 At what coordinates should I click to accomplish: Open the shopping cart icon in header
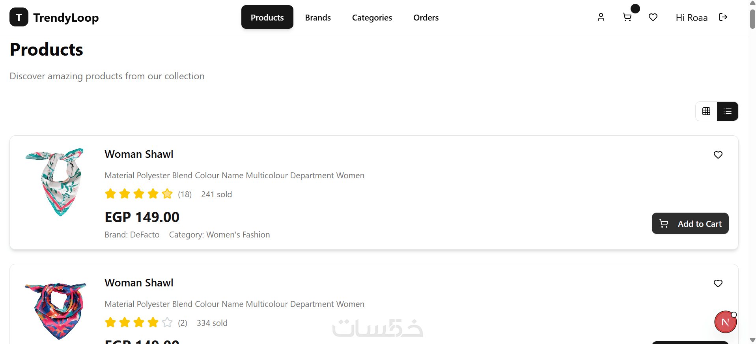[x=627, y=17]
